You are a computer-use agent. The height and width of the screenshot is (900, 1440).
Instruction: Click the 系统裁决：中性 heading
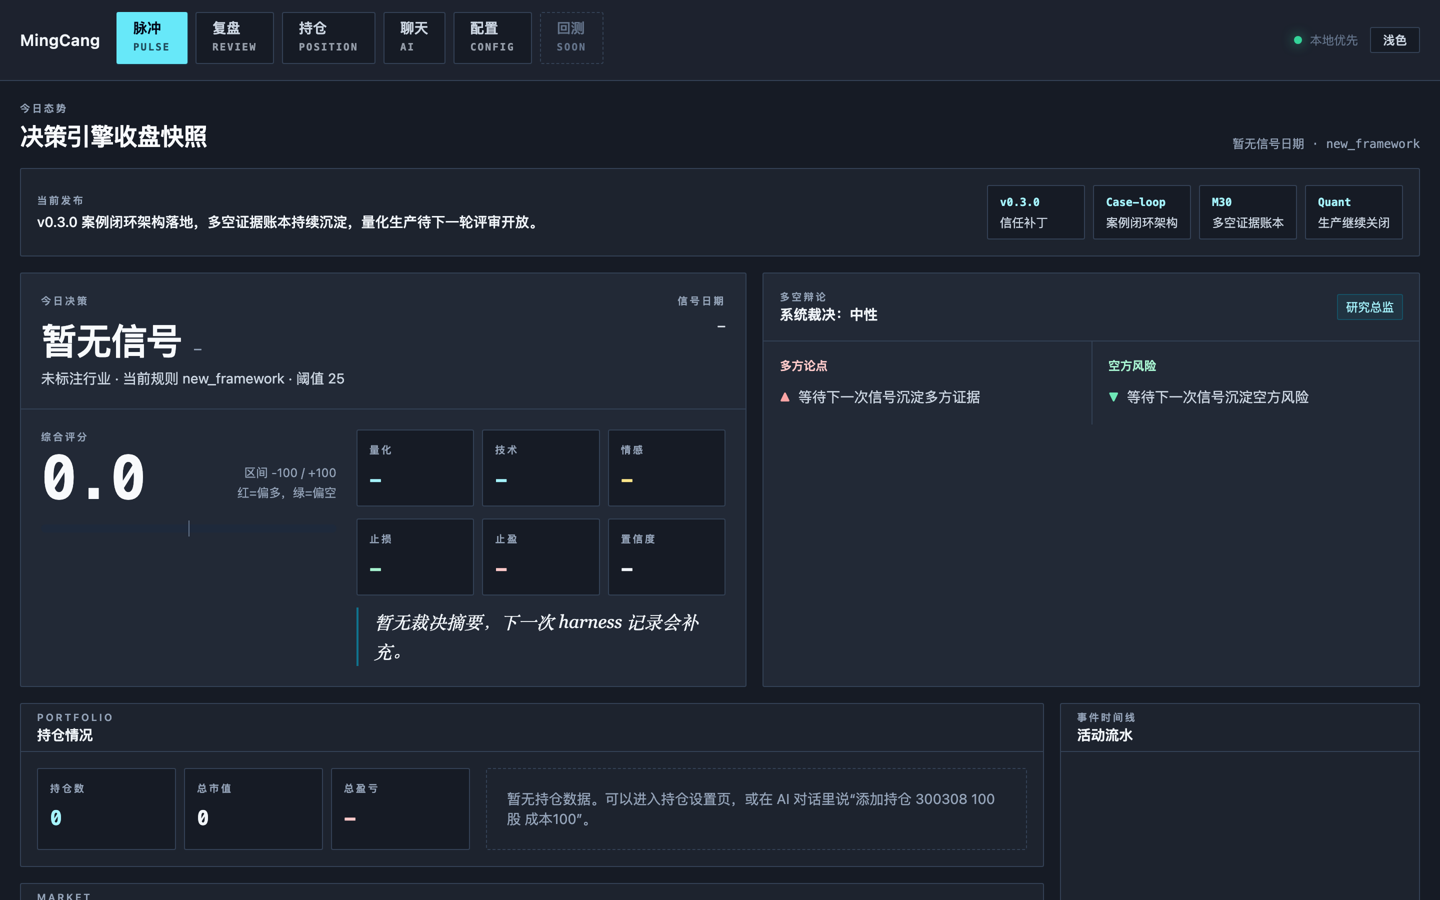click(x=829, y=315)
